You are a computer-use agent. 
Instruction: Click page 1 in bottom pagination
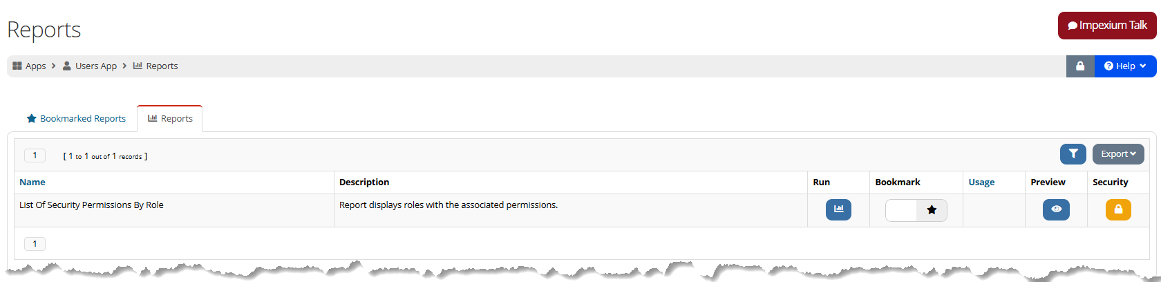click(x=35, y=243)
